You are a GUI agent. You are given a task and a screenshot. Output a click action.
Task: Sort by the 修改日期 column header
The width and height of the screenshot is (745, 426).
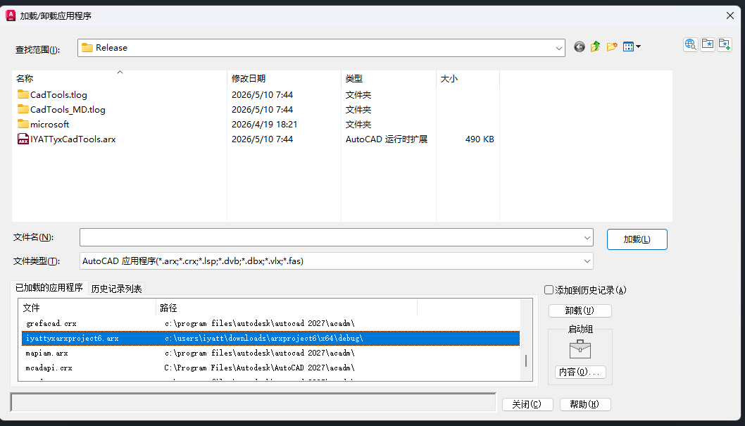(x=284, y=78)
